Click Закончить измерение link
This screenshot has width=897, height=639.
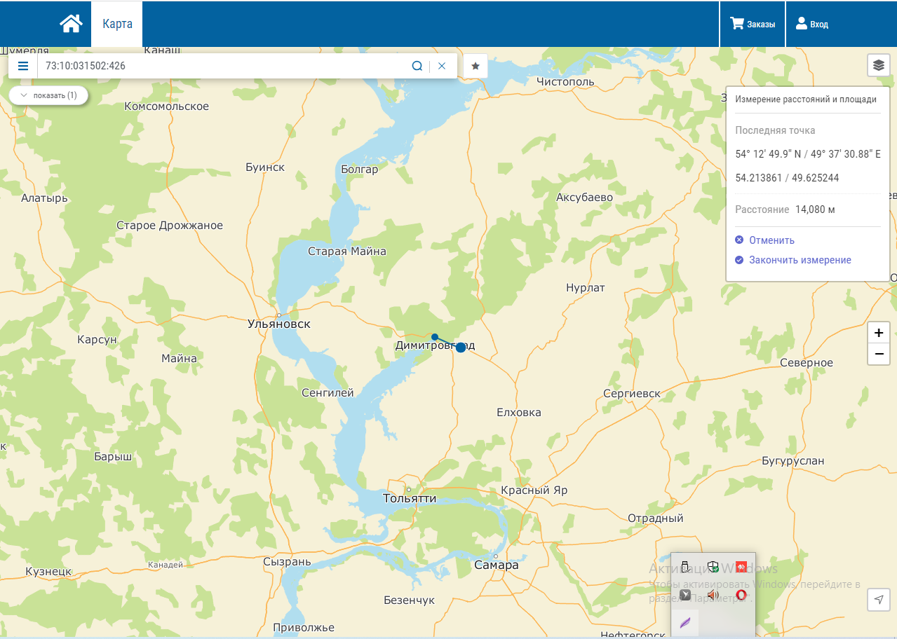[x=800, y=260]
